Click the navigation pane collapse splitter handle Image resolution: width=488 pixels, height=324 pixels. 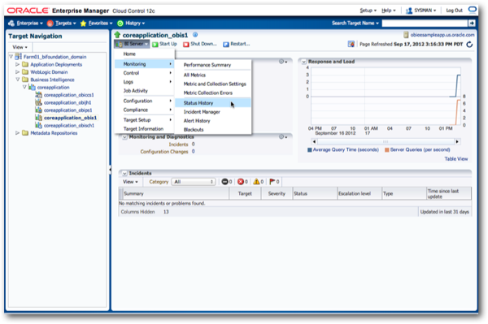(110, 170)
